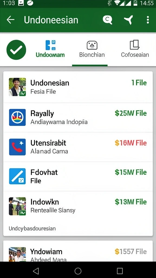
Task: Open the Yndowiam list entry
Action: tap(78, 251)
